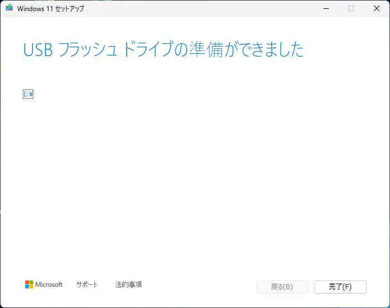
Task: Click the Windows 11 setup title icon
Action: pyautogui.click(x=9, y=8)
